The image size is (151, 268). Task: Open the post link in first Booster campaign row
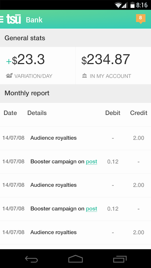[x=91, y=161]
